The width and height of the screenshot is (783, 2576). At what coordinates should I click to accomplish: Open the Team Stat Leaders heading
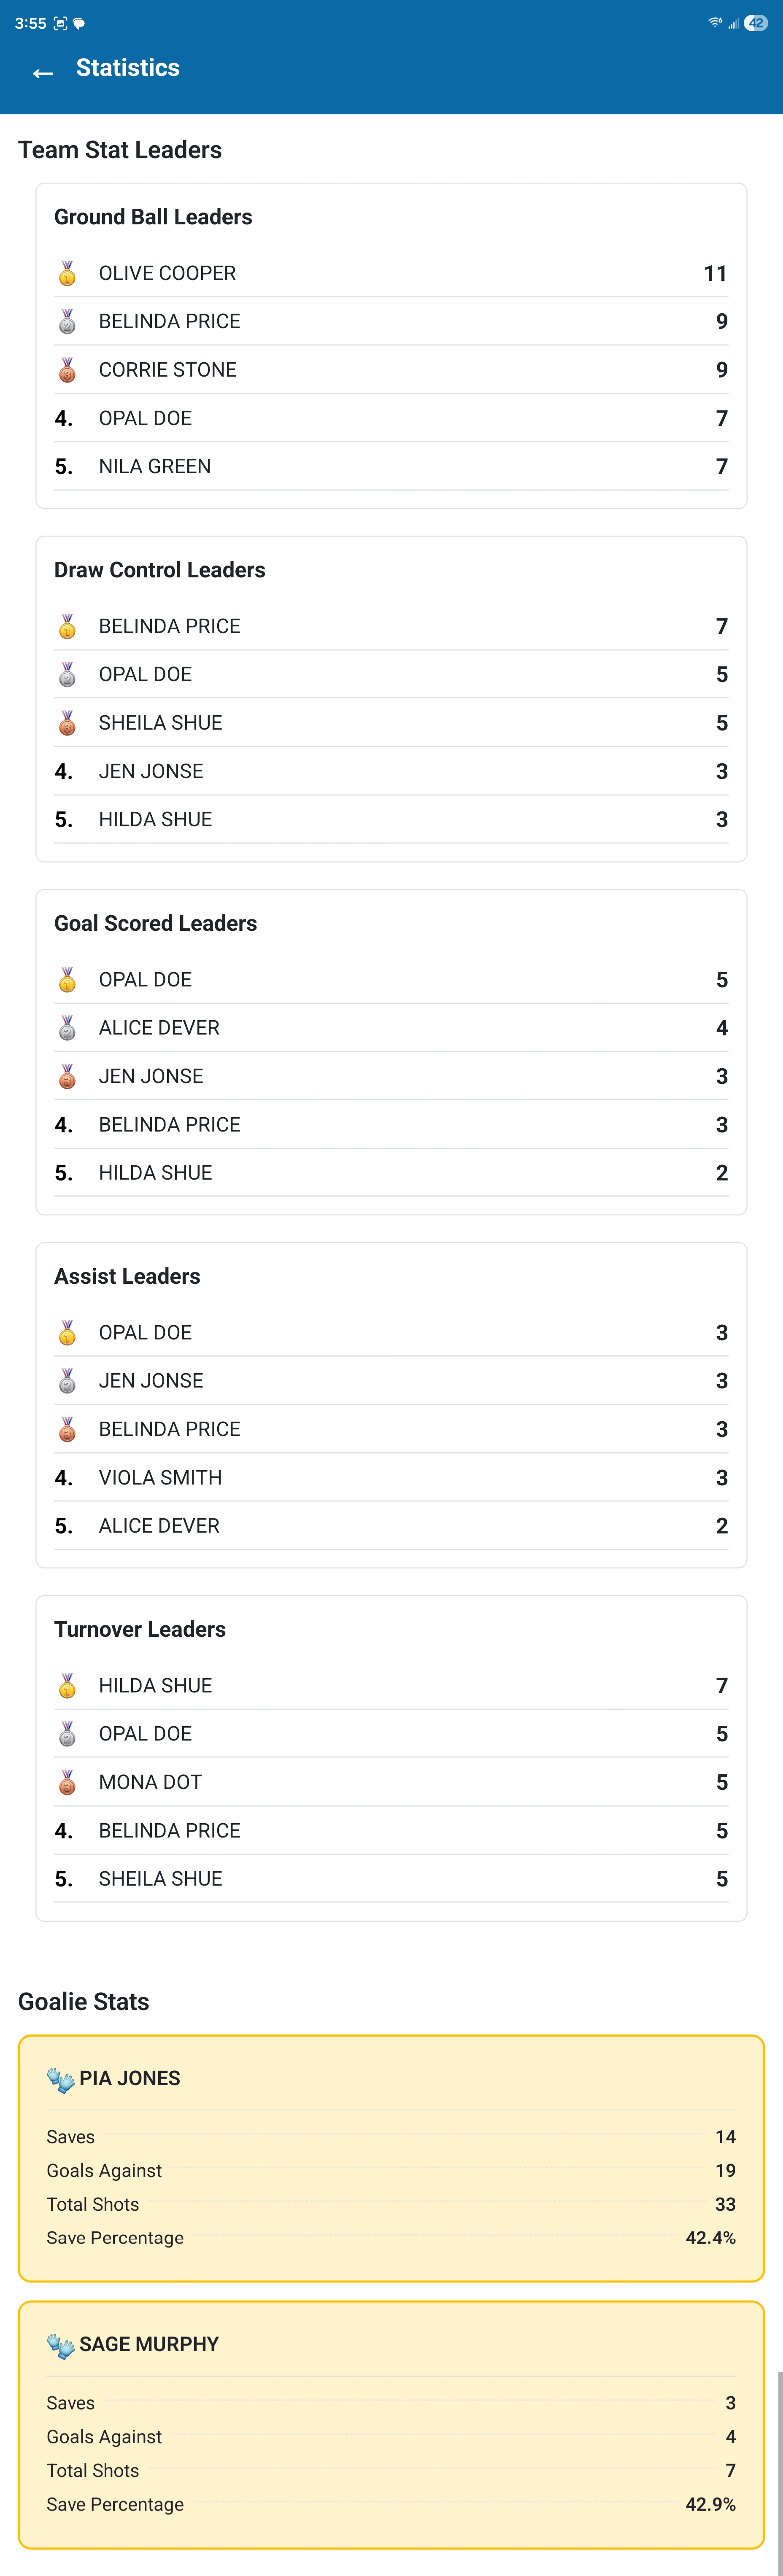tap(119, 150)
